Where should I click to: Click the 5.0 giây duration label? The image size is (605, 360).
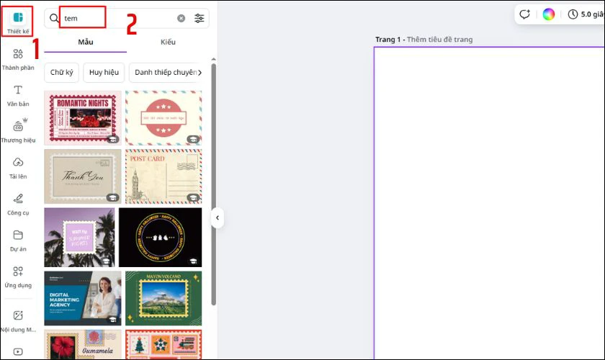[592, 14]
